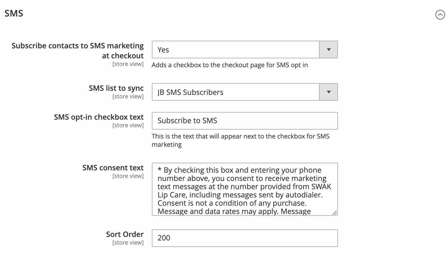Viewport: 448px width, 267px height.
Task: Select the 'SMS opt-in checkbox text' input field
Action: (x=244, y=121)
